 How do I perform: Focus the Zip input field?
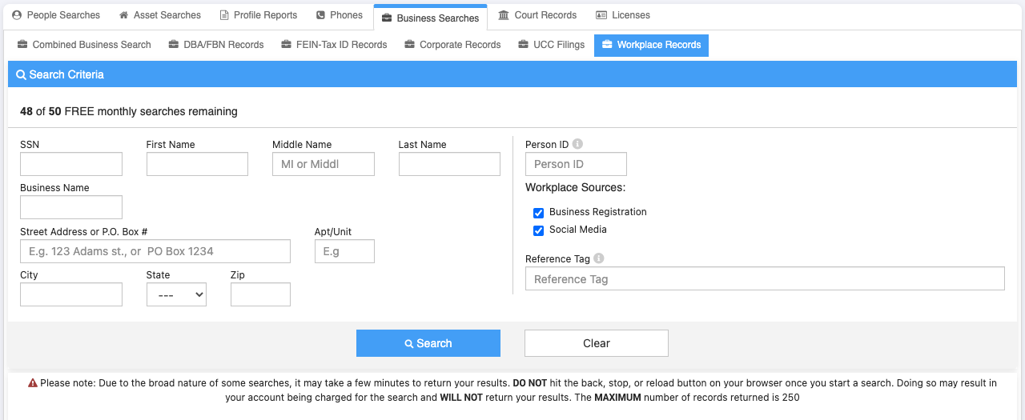click(x=260, y=294)
